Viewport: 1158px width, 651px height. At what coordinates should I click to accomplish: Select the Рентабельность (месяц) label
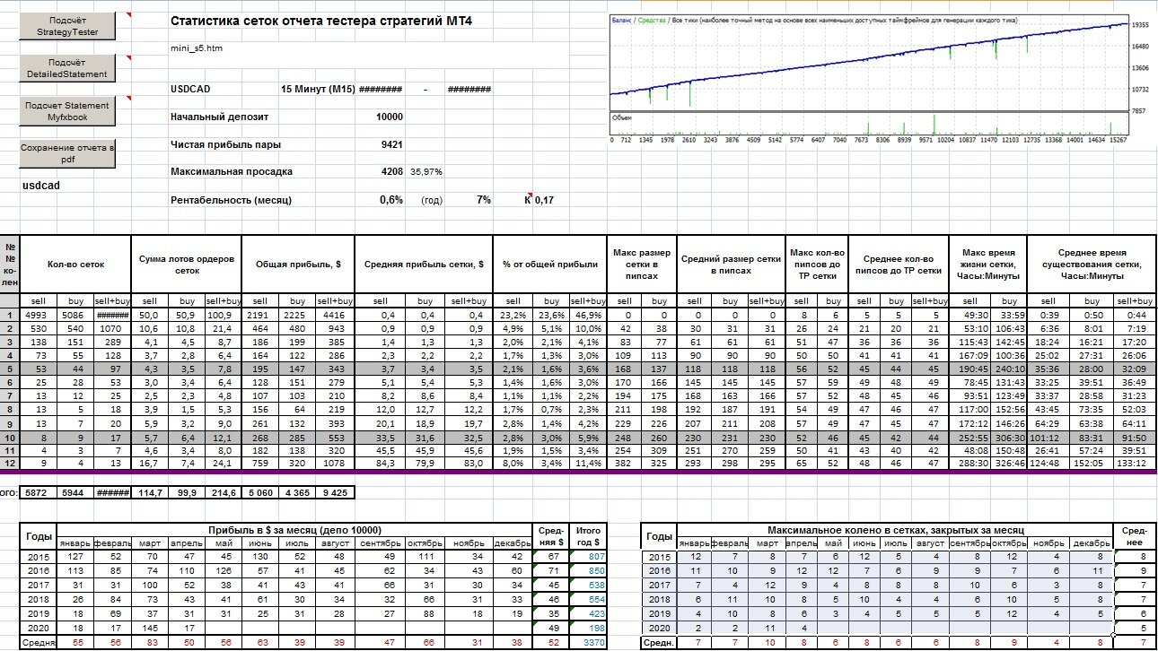point(231,200)
